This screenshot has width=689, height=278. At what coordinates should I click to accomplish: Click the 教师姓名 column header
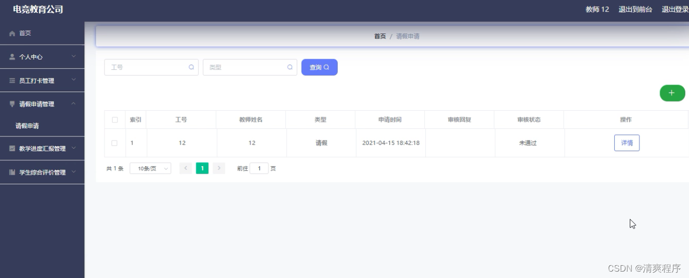(x=251, y=120)
